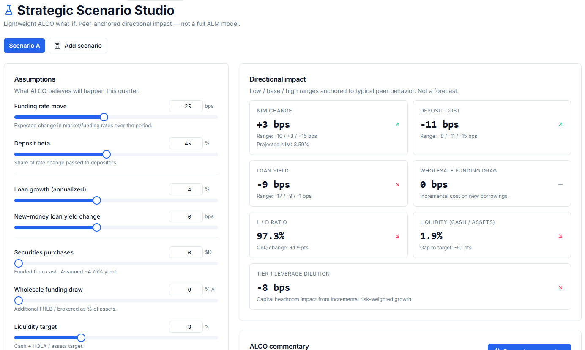Adjust the Funding rate move slider handle
The height and width of the screenshot is (350, 585).
point(104,117)
